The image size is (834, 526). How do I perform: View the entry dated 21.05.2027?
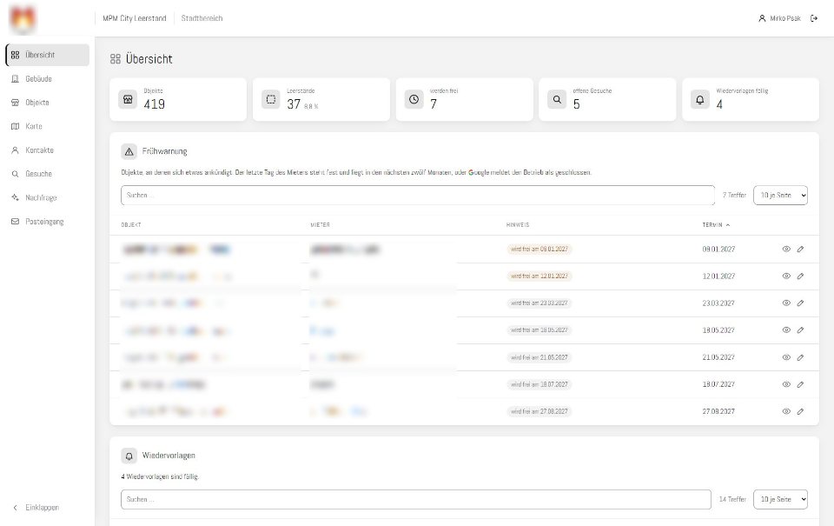pyautogui.click(x=786, y=357)
